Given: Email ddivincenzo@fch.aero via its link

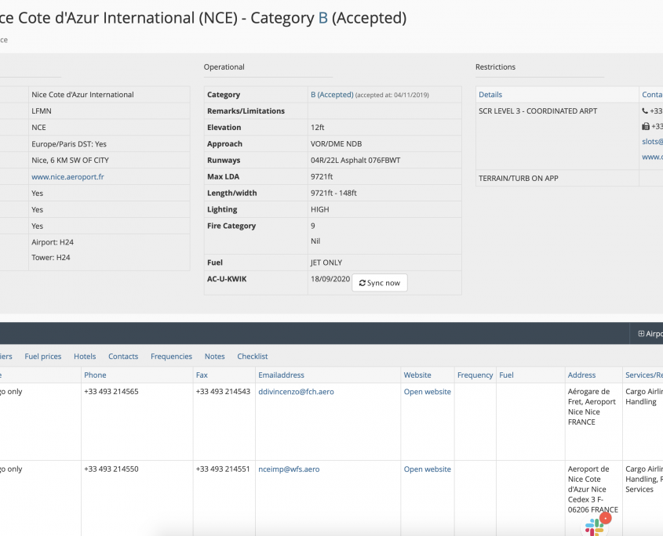Looking at the screenshot, I should (x=296, y=392).
